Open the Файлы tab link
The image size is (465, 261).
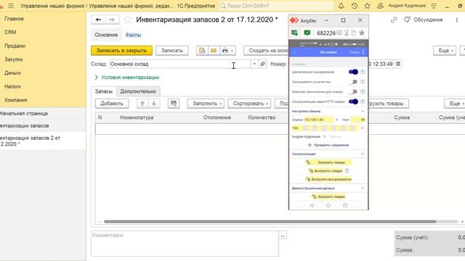(x=133, y=35)
